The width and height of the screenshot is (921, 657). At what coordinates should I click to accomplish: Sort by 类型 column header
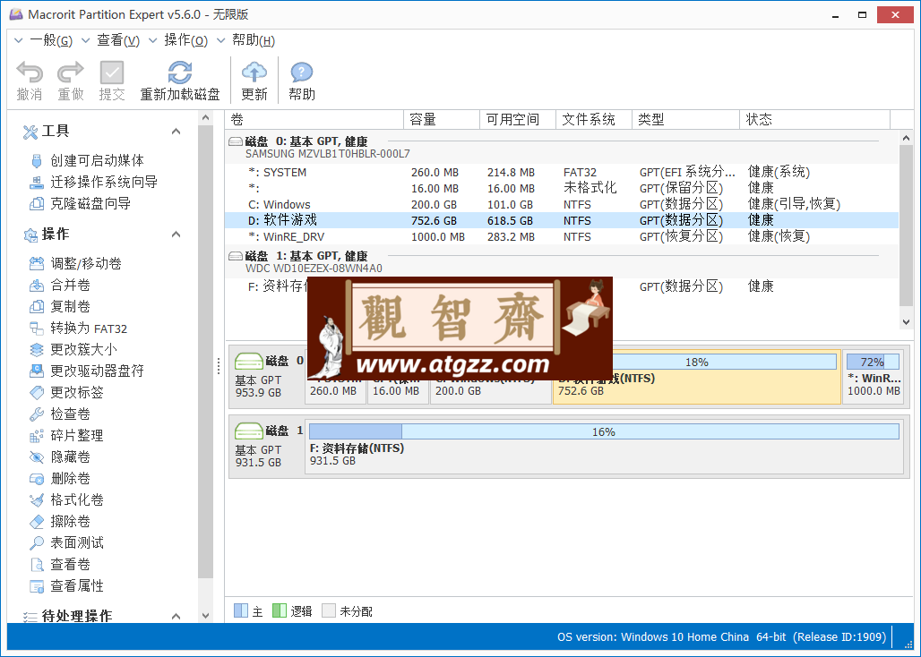point(685,120)
